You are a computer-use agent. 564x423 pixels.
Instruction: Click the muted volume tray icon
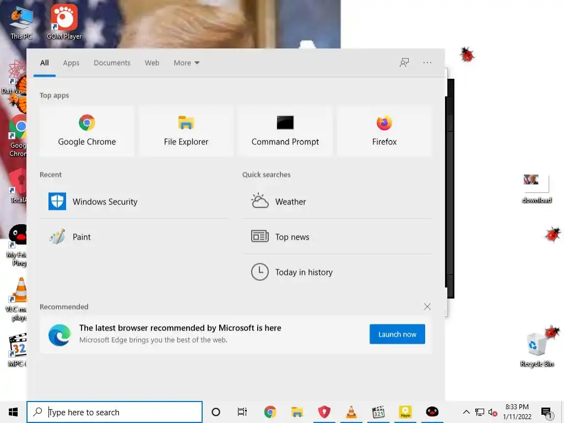point(493,412)
